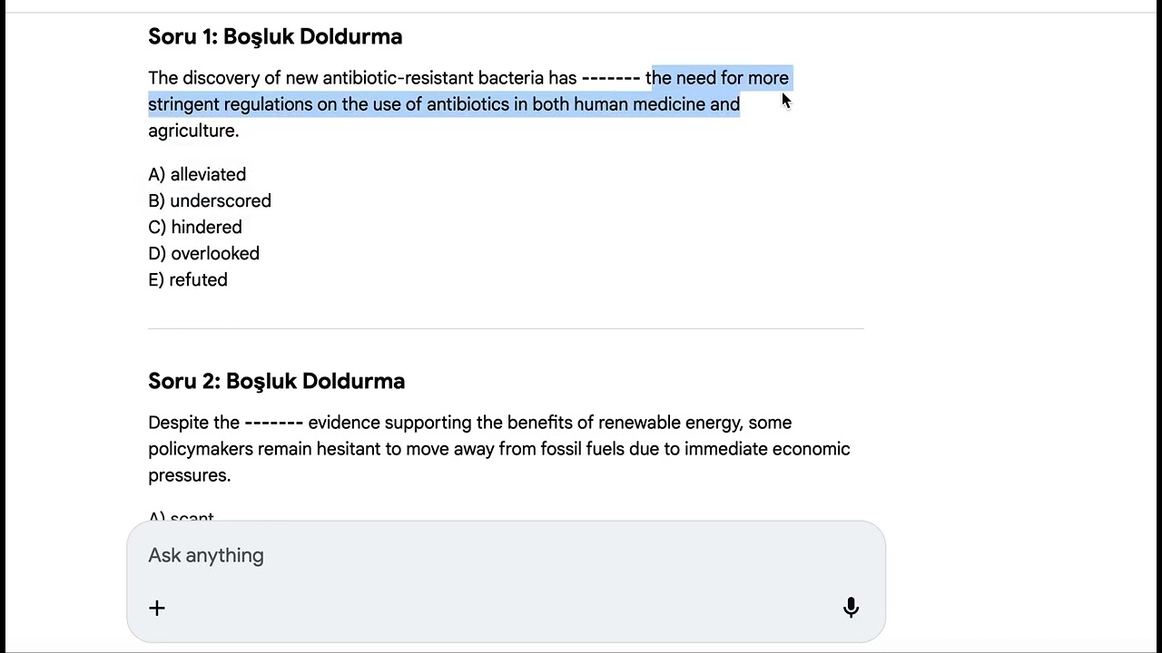
Task: Choose answer option B) underscored
Action: (210, 200)
